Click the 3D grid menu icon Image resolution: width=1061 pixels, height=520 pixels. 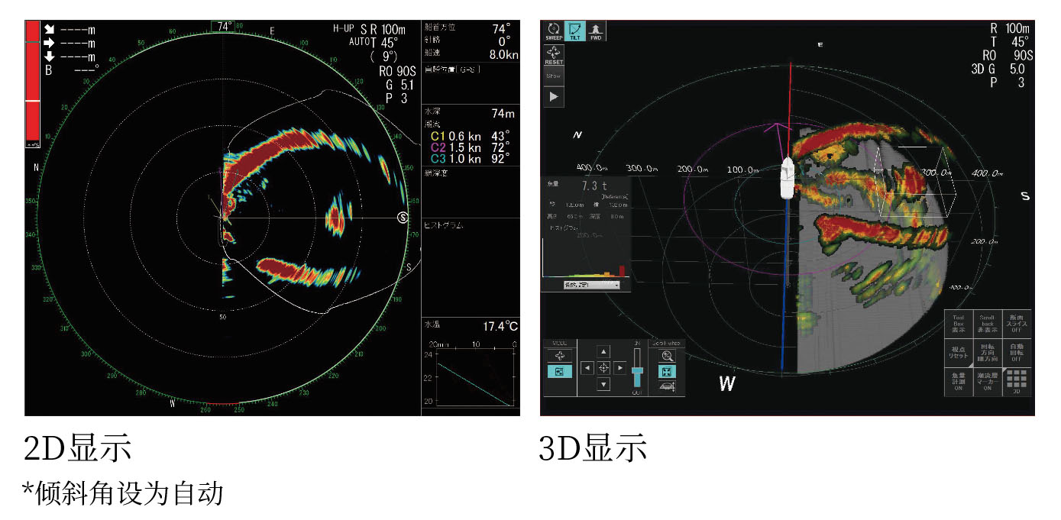pos(1017,382)
